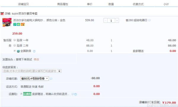Image resolution: width=178 pixels, height=107 pixels.
Task: Click the green 运费险 label badge
Action: click(27, 94)
